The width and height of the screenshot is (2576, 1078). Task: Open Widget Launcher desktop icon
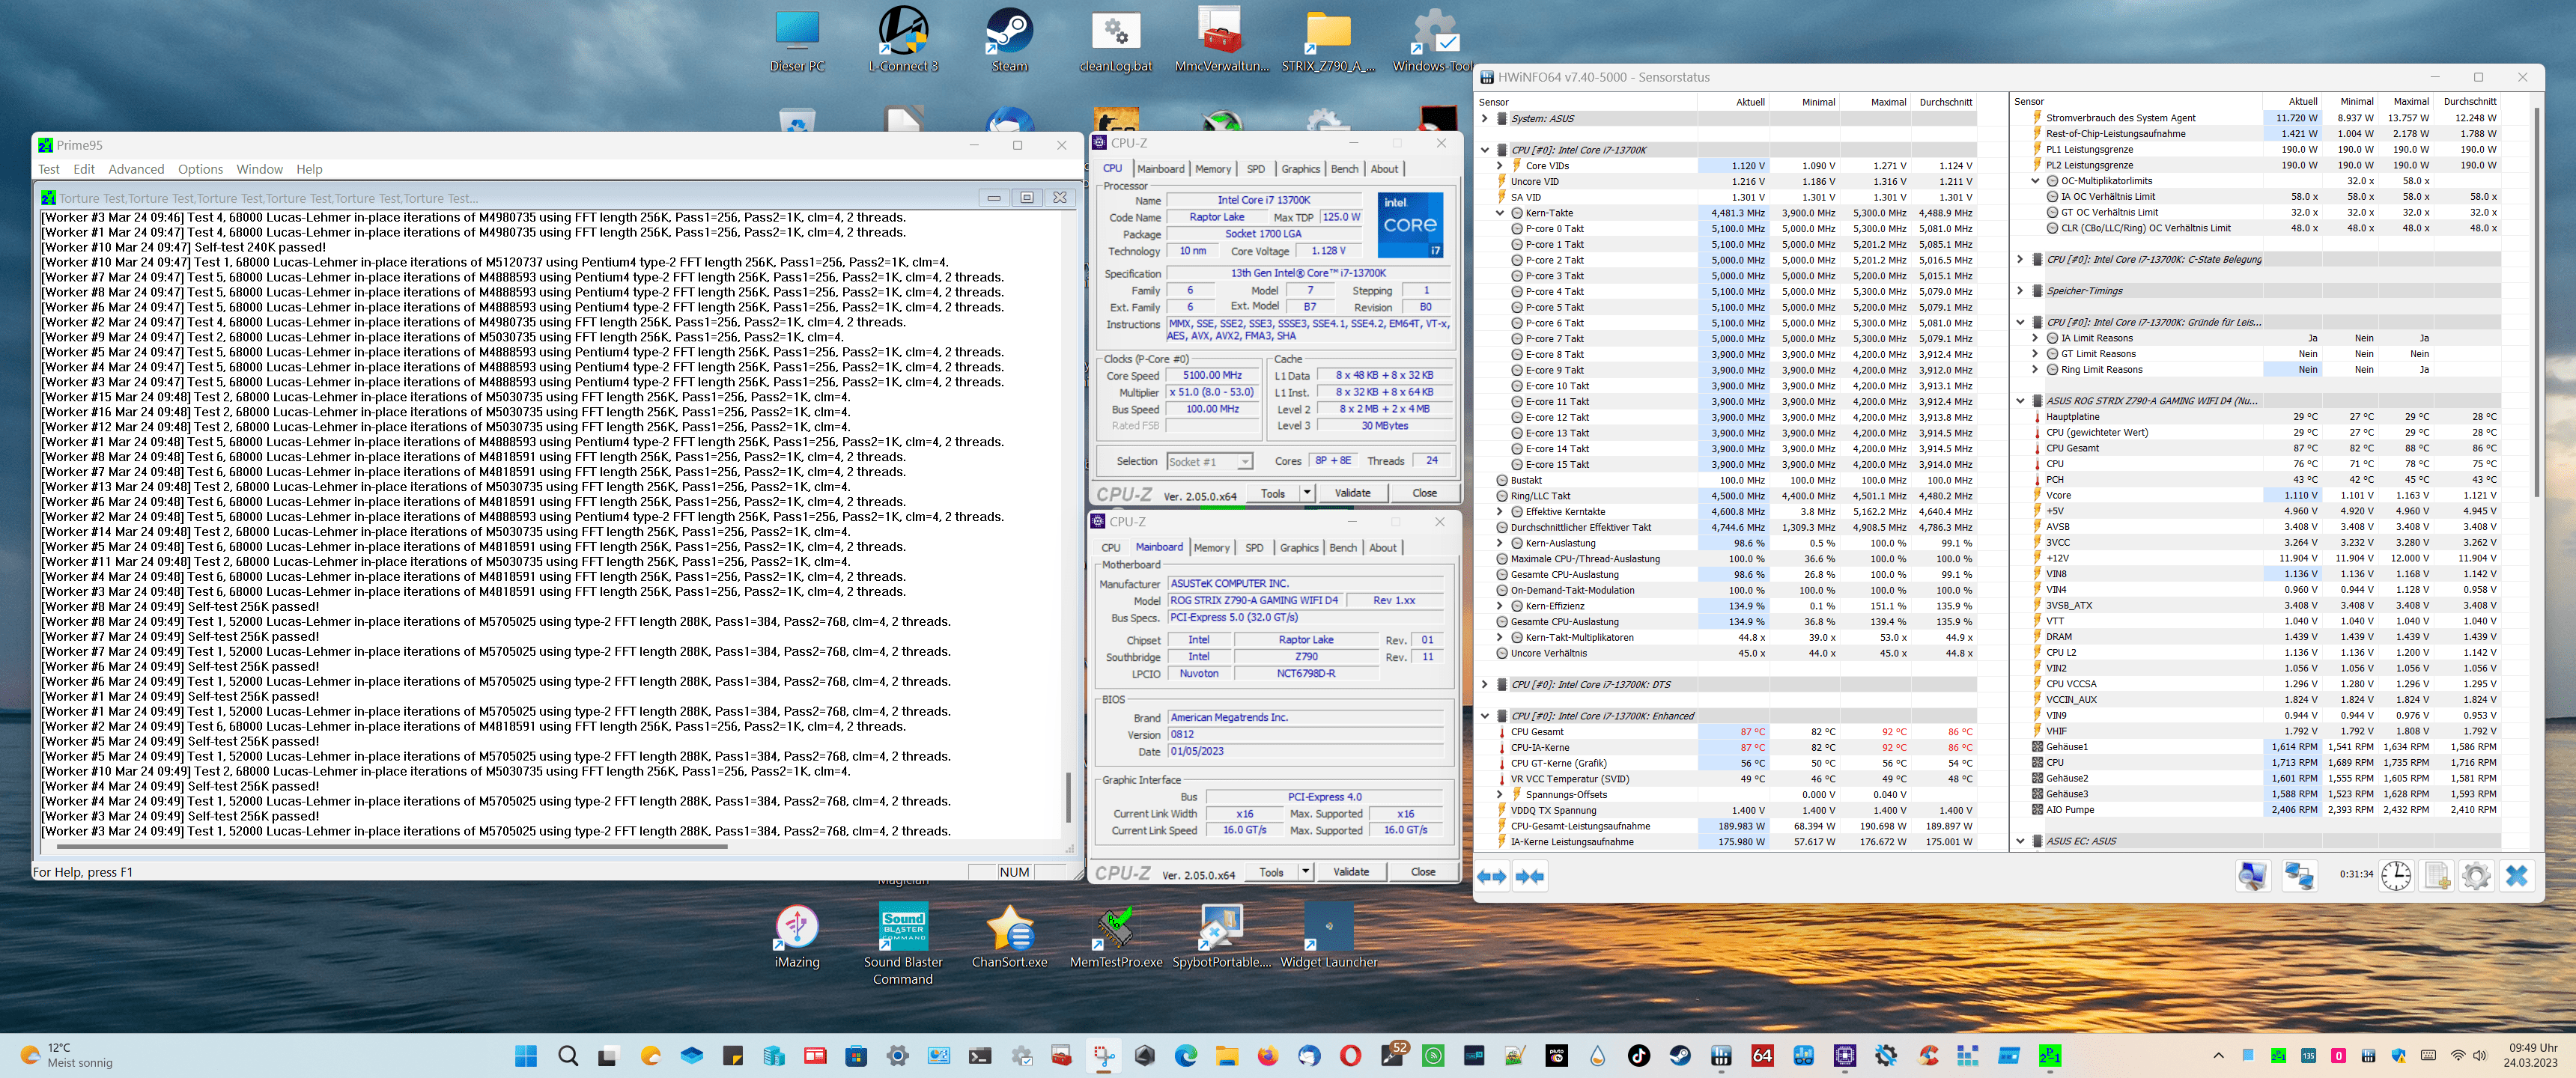[1329, 936]
